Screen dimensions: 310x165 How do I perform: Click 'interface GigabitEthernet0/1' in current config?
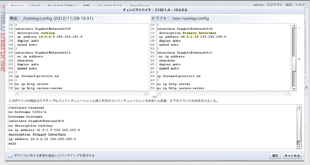[43, 53]
